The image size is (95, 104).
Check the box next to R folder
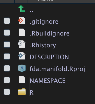tap(7, 92)
